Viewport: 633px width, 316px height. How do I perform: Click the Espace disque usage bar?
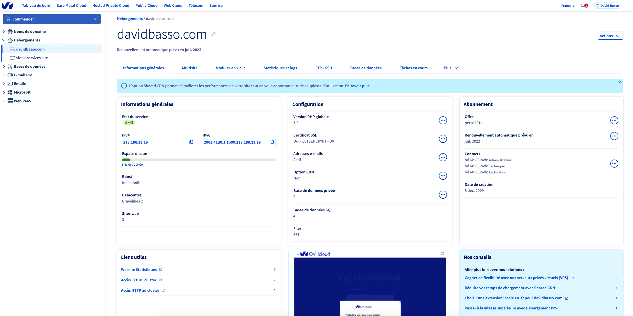199,160
